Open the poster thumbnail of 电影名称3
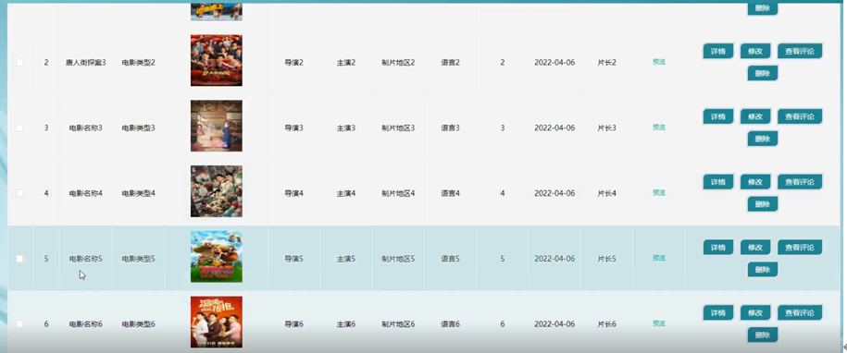The image size is (847, 353). [x=216, y=126]
